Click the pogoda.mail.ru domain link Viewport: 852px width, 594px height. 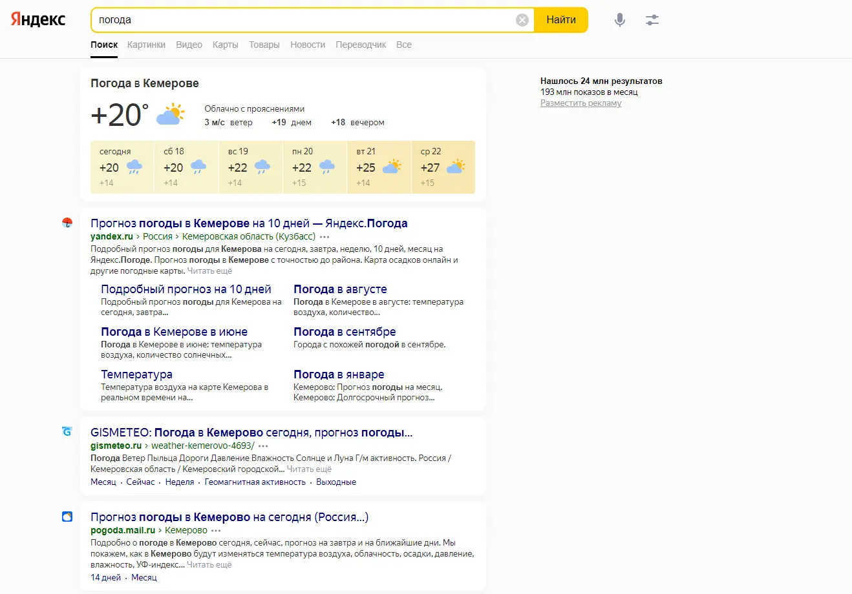click(123, 531)
